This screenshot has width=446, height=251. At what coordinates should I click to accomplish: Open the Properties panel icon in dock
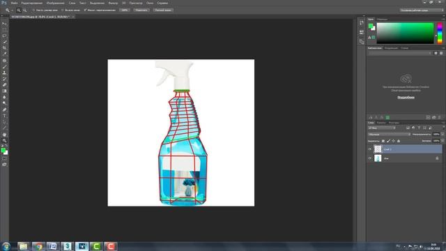[362, 32]
